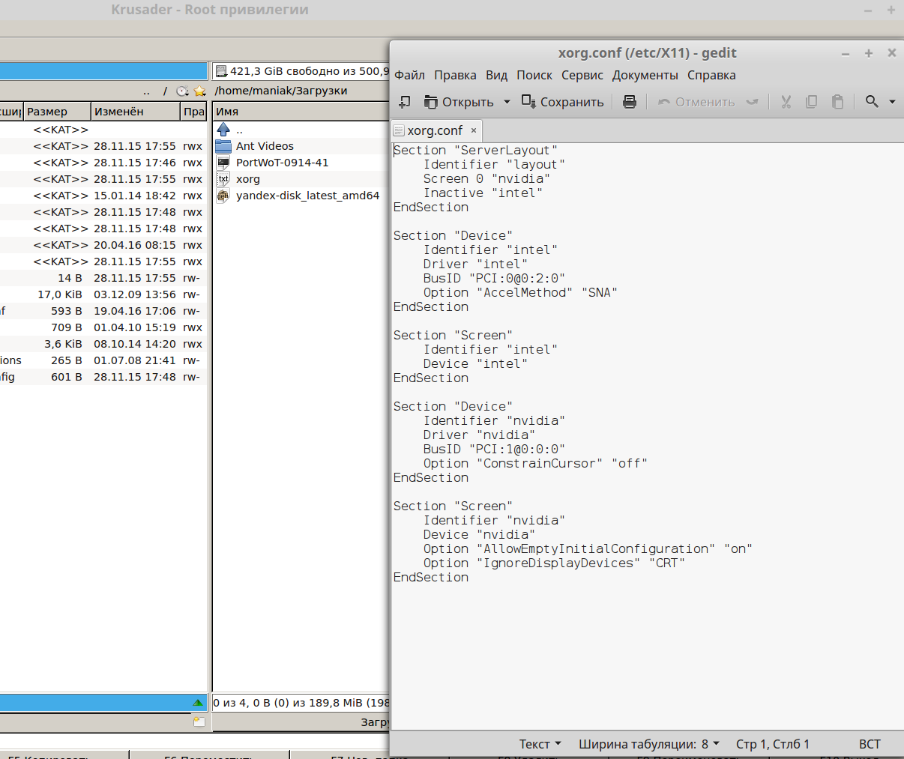Click the search magnifier icon

point(872,102)
